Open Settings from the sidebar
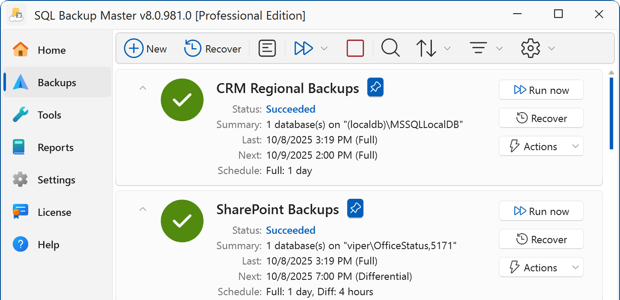The height and width of the screenshot is (300, 620). click(56, 179)
